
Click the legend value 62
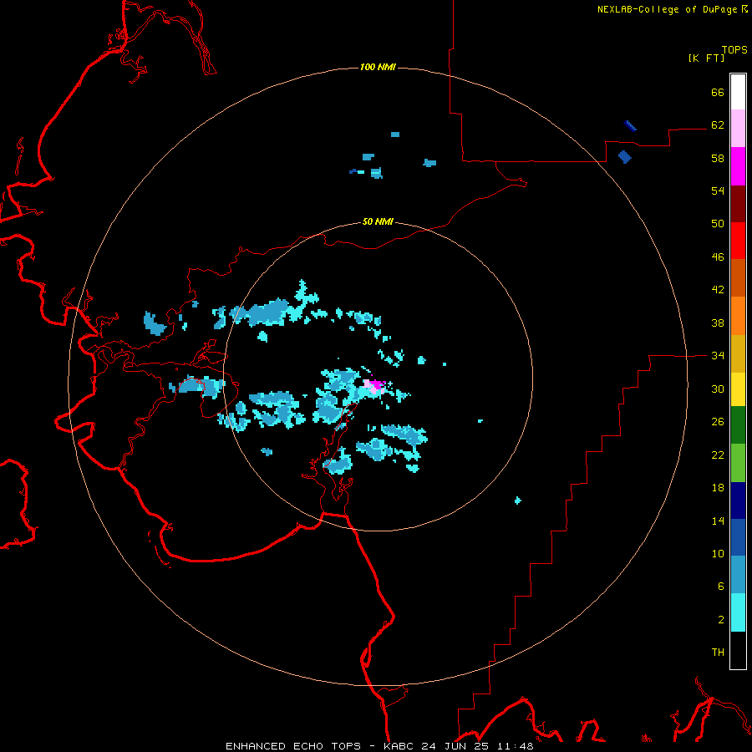[718, 124]
